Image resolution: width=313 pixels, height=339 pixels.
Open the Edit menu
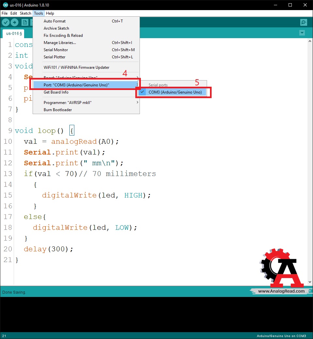pos(14,13)
